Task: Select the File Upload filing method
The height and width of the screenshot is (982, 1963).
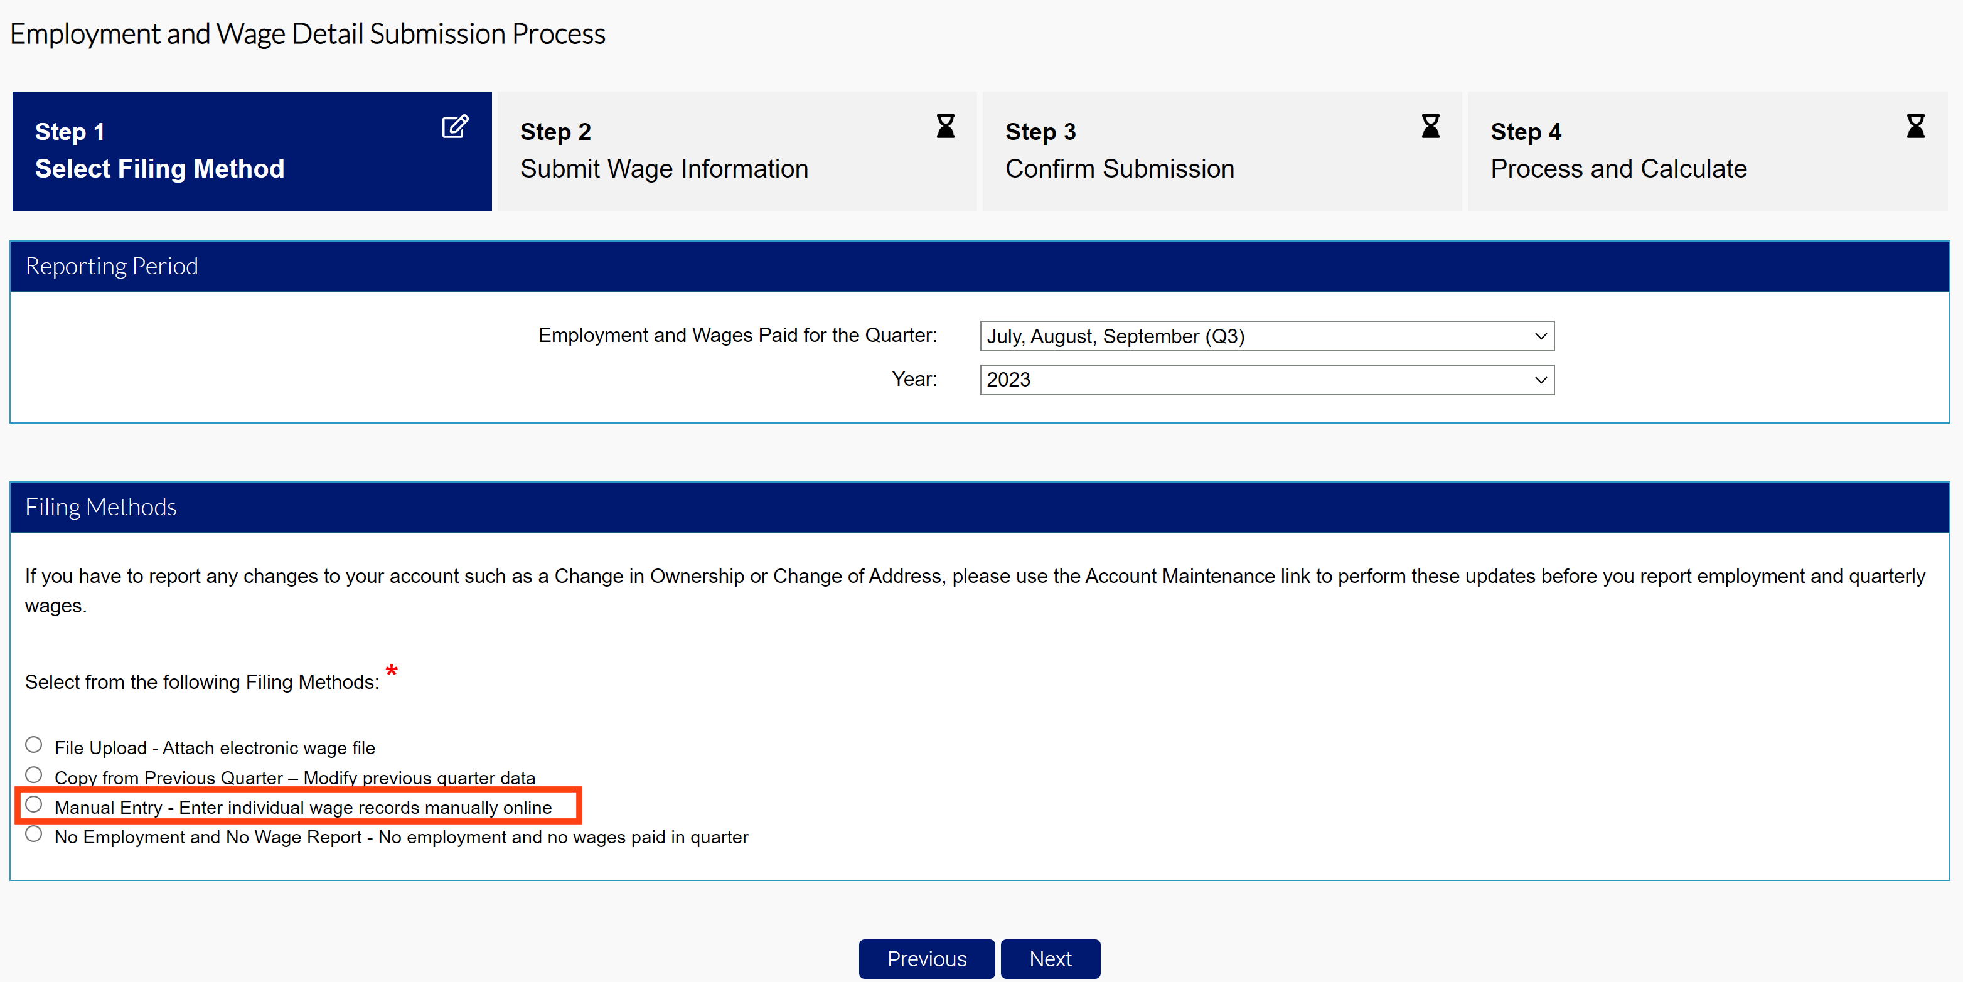Action: click(33, 744)
